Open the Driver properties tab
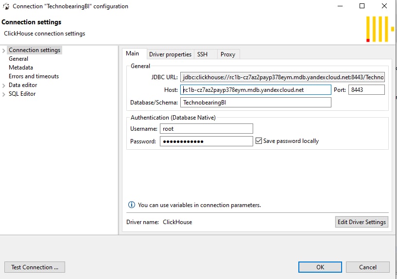The height and width of the screenshot is (279, 397). point(170,54)
